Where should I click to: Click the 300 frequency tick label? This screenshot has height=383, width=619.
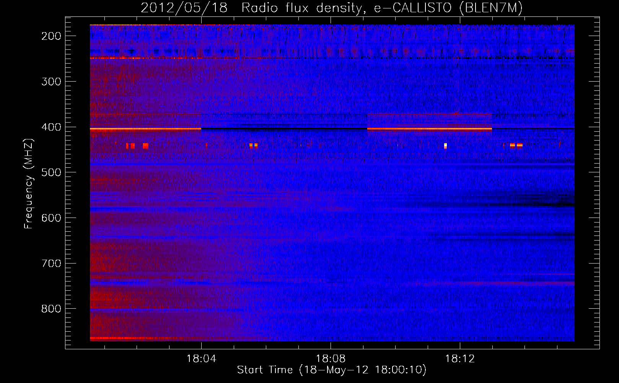(x=51, y=82)
